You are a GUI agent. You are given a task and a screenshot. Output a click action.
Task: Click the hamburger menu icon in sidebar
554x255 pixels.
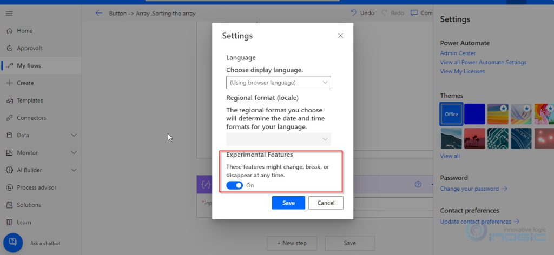pos(9,13)
